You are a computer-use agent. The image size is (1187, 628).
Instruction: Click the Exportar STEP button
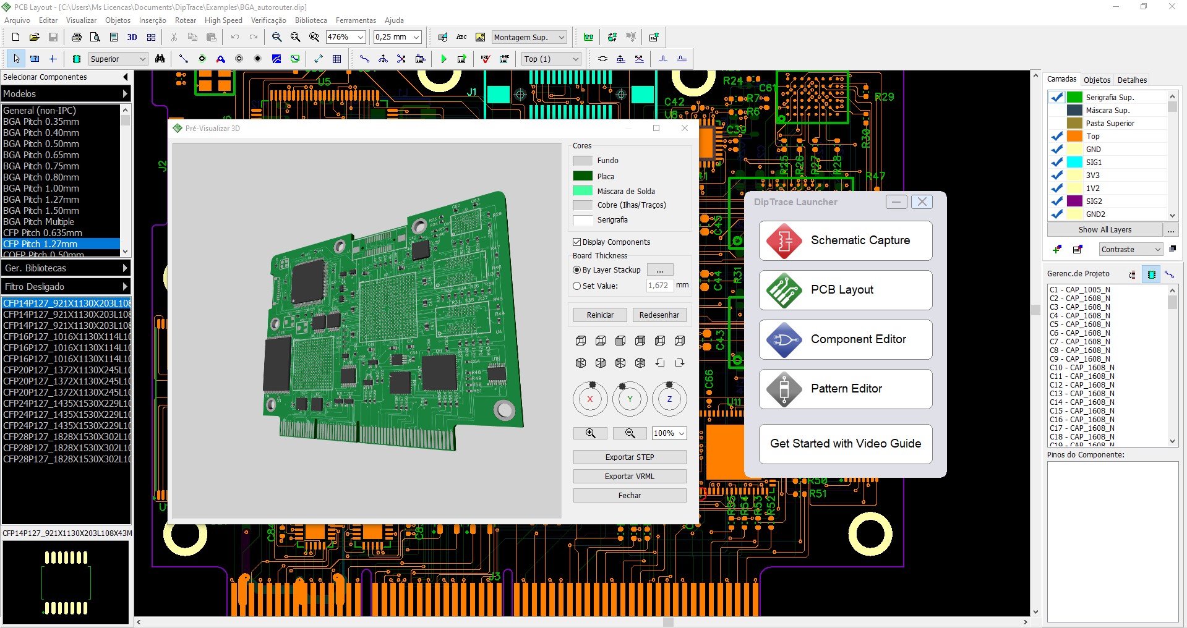(630, 457)
